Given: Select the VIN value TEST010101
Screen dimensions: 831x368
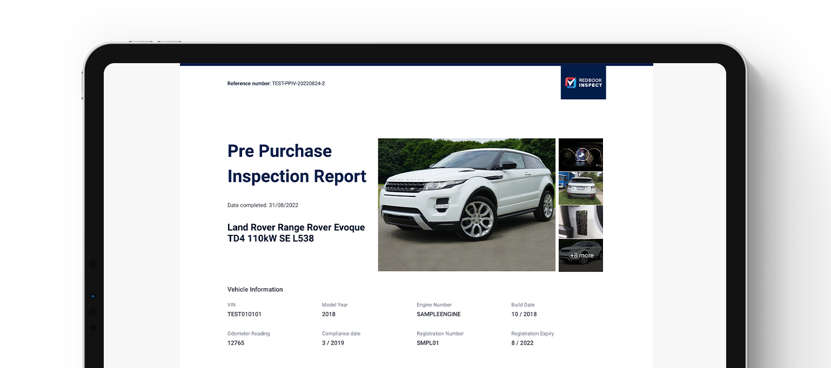Looking at the screenshot, I should click(244, 314).
